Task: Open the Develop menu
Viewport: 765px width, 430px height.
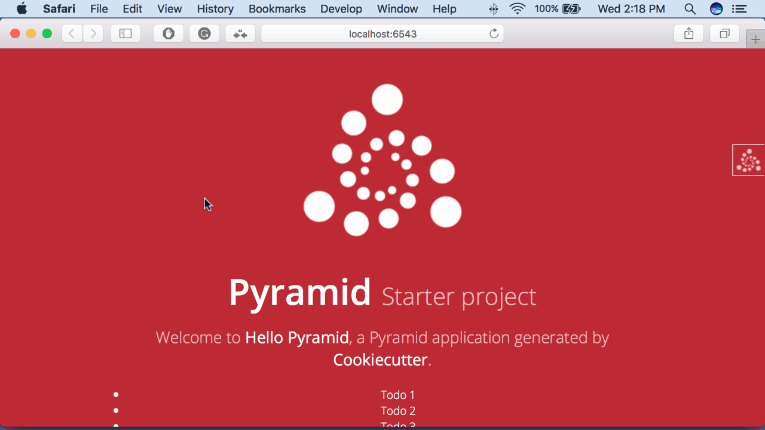Action: [x=341, y=9]
